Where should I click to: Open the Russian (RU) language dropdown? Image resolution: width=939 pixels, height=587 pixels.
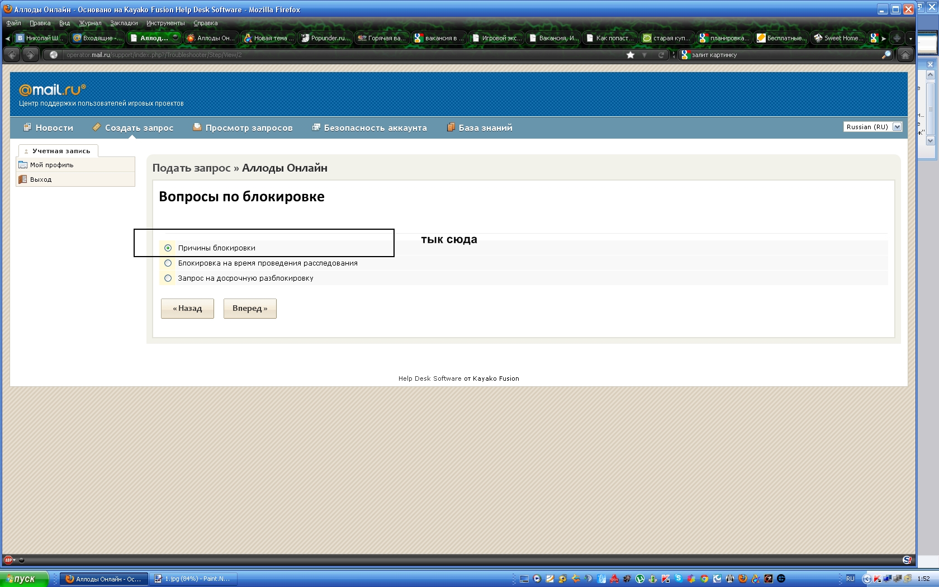[872, 127]
